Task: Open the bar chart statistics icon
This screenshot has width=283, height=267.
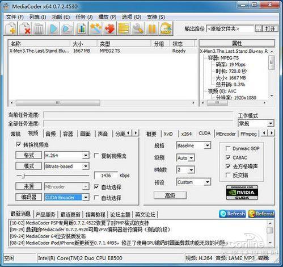Action: click(82, 28)
